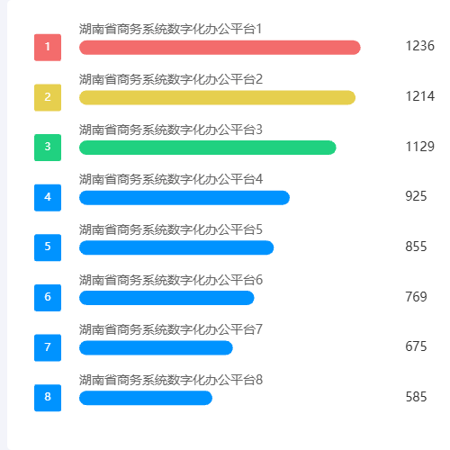Click the blue bar for platform 4
This screenshot has height=450, width=450.
pos(184,198)
